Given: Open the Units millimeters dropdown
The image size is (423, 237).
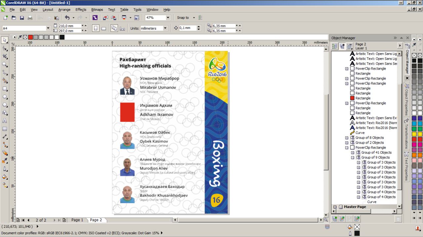Looking at the screenshot, I should (166, 28).
